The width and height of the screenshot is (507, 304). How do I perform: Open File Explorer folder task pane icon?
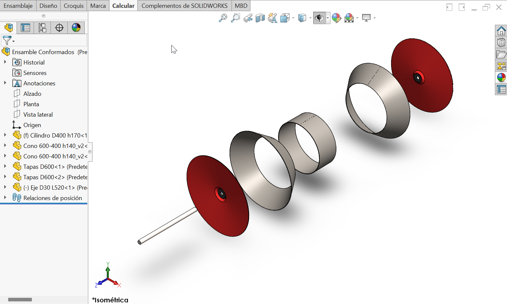501,54
